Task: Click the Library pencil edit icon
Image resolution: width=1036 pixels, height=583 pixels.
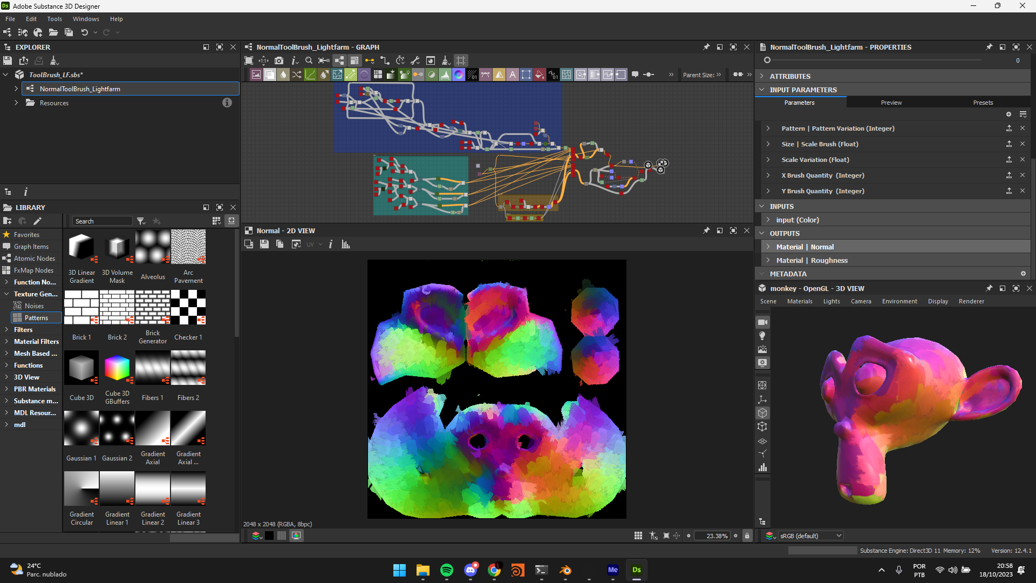Action: click(x=37, y=221)
